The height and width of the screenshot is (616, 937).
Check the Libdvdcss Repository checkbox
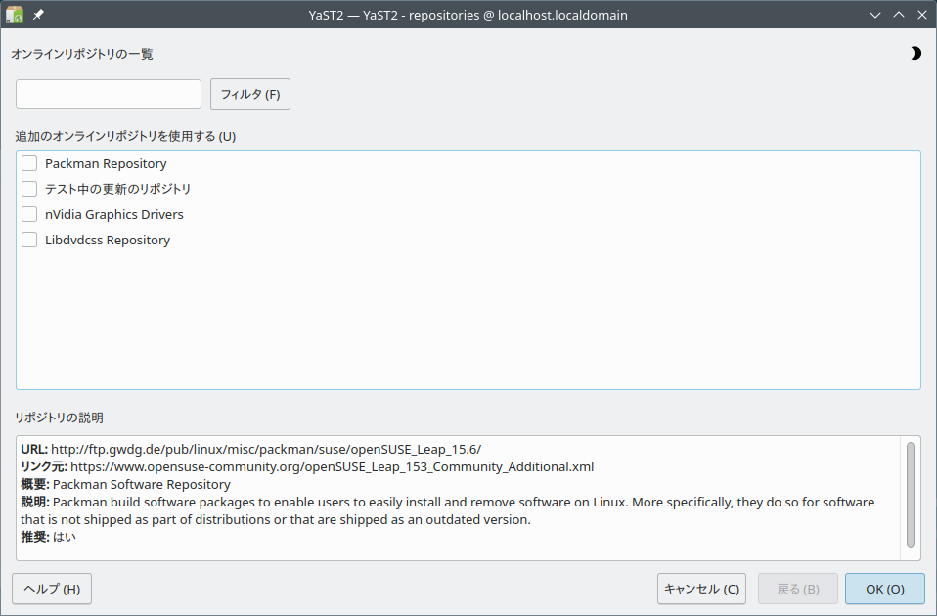coord(29,240)
